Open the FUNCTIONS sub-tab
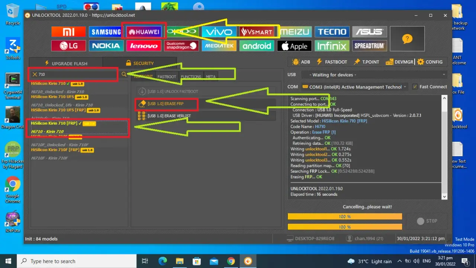This screenshot has height=268, width=476. click(191, 77)
